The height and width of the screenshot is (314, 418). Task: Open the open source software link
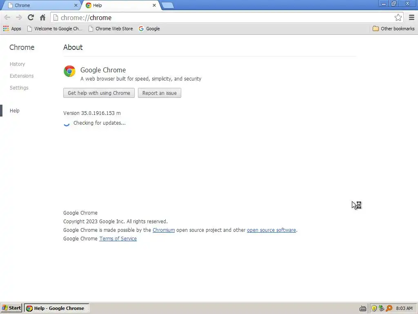point(271,230)
